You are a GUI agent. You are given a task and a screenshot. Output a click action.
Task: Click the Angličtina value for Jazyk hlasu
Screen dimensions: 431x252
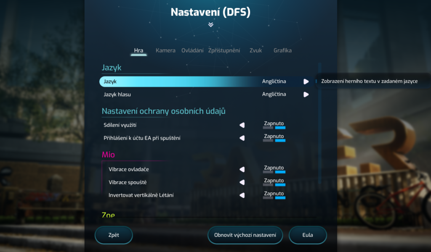274,94
